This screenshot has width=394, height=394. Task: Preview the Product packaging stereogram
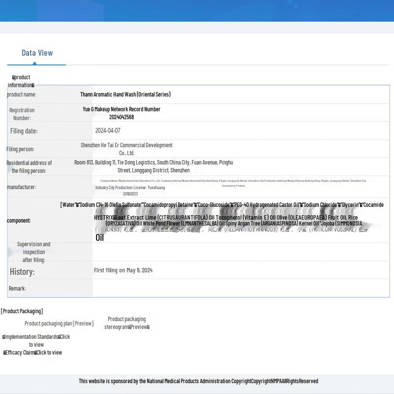tap(127, 323)
